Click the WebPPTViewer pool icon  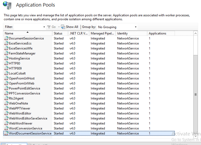pos(6,108)
